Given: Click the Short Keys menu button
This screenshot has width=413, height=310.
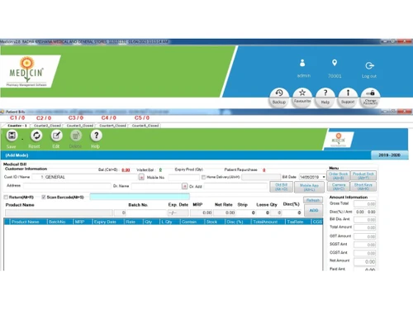Looking at the screenshot, I should (x=363, y=187).
